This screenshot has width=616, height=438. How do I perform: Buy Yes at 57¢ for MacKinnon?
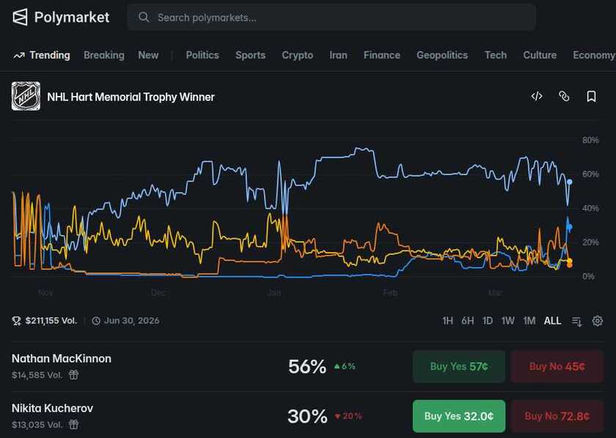[458, 366]
